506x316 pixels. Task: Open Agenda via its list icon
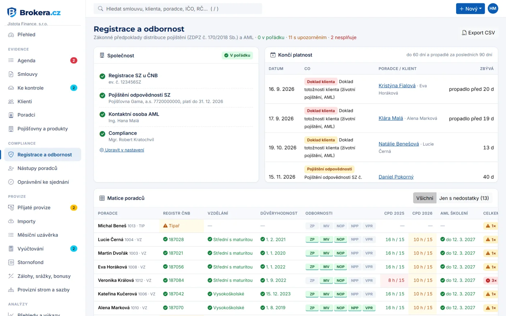(x=11, y=61)
